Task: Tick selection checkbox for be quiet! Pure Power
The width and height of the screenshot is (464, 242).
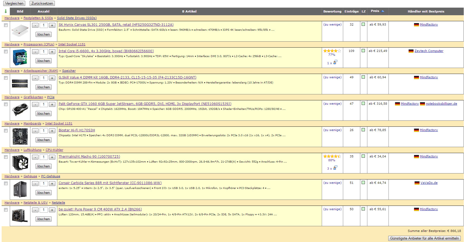Action: [x=6, y=210]
